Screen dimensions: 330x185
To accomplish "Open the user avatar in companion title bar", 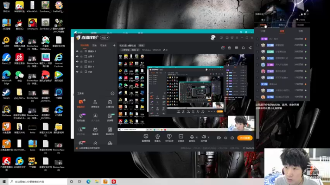I will (x=213, y=37).
